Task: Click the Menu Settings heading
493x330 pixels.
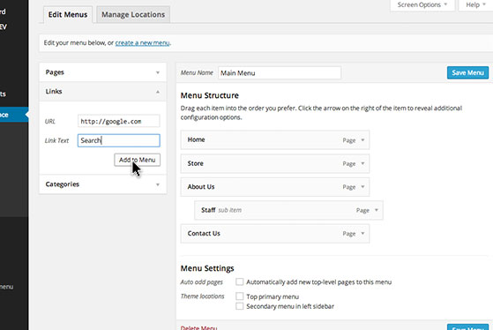Action: coord(207,268)
